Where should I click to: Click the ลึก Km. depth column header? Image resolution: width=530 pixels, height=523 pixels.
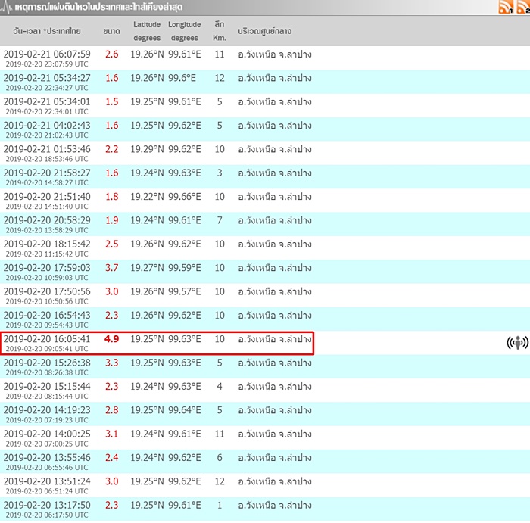tap(220, 31)
